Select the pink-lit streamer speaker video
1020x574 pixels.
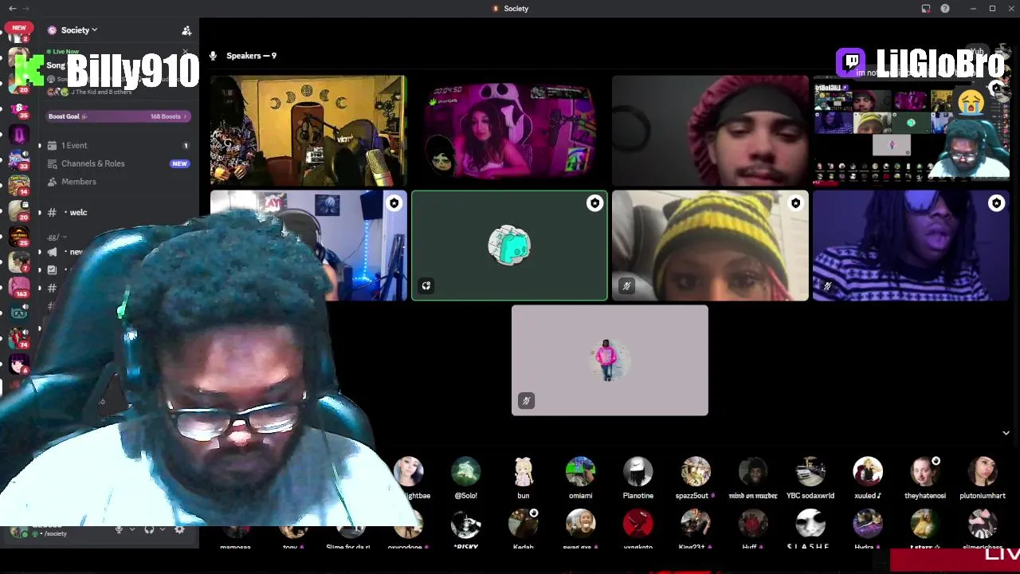click(509, 131)
